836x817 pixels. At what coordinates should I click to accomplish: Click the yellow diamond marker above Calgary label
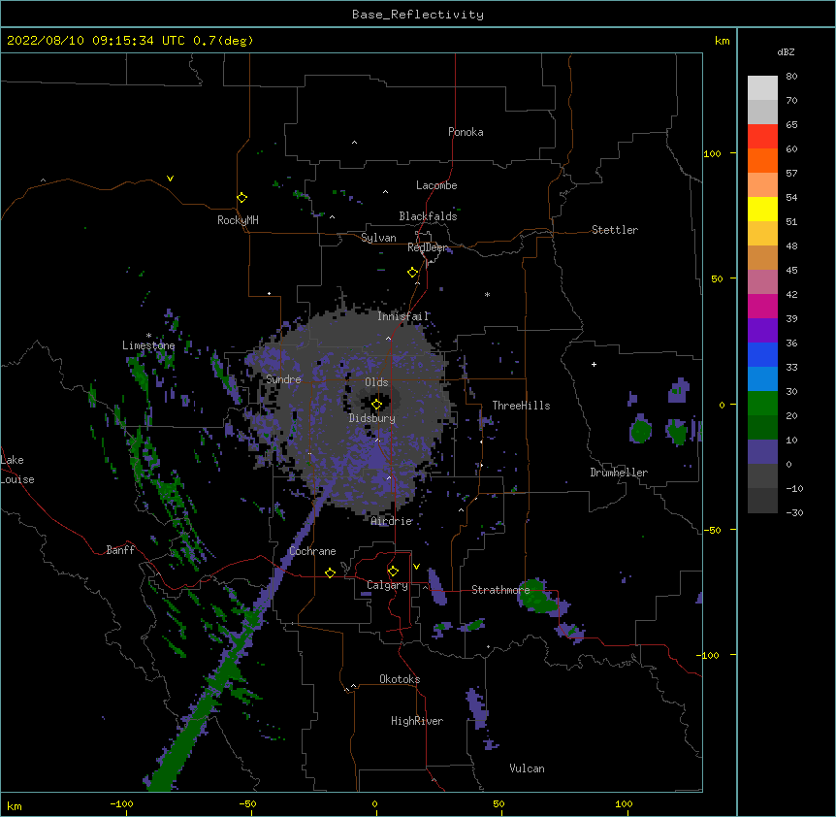coord(393,572)
